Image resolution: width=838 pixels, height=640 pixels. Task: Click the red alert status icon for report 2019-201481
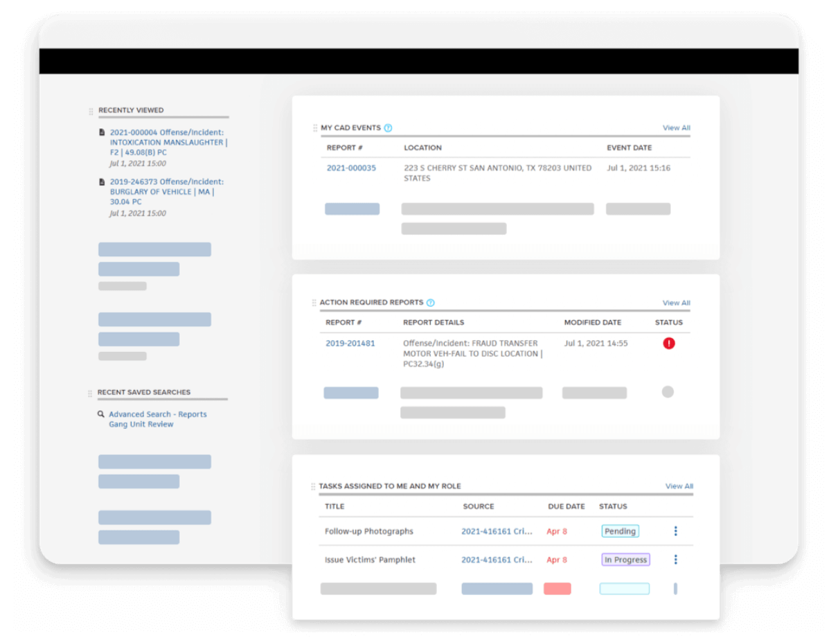click(x=669, y=343)
